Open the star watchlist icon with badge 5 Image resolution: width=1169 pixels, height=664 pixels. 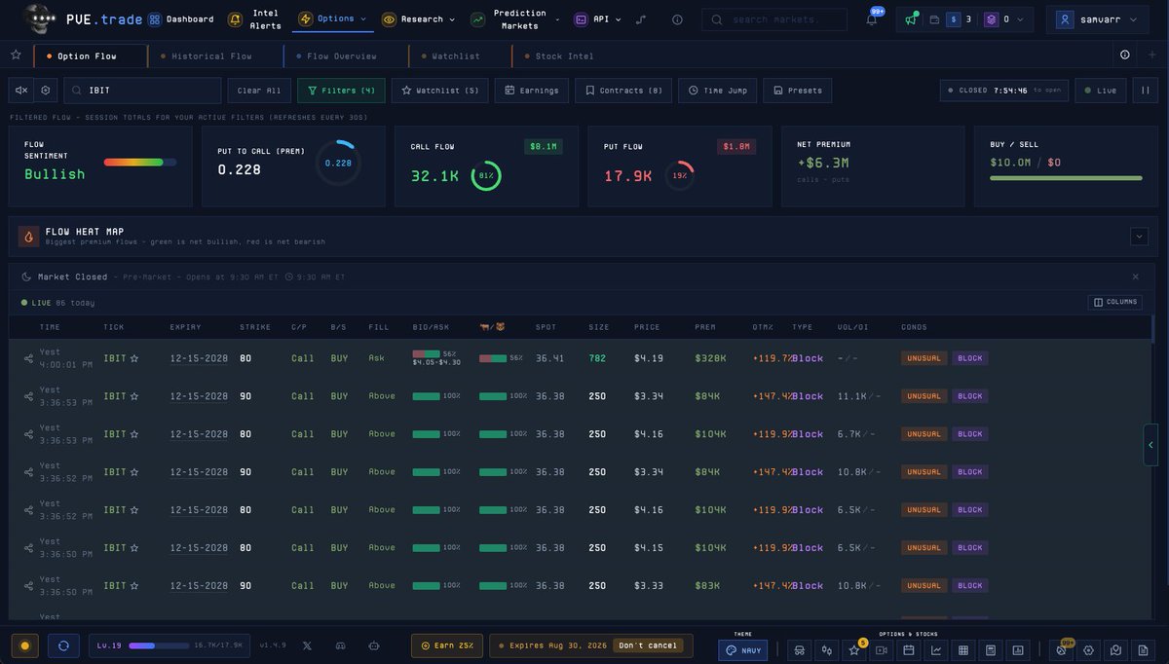[x=854, y=650]
